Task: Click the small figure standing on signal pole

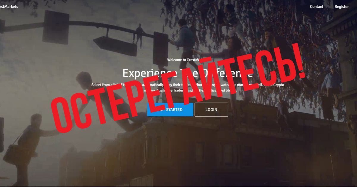Action: click(139, 34)
